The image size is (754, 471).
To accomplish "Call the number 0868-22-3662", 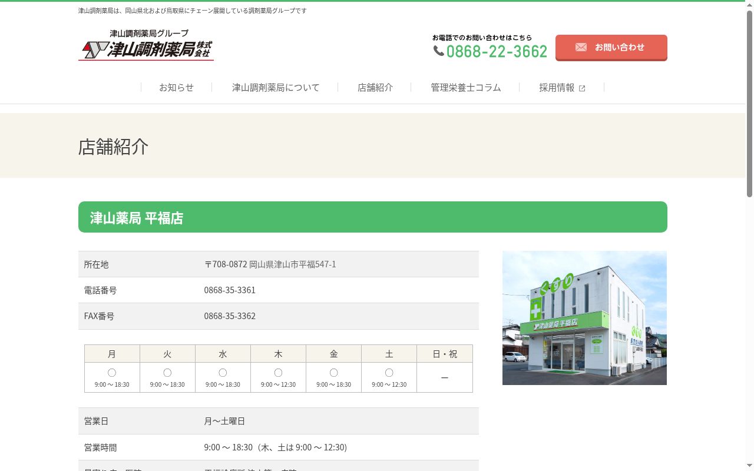I will tap(497, 51).
